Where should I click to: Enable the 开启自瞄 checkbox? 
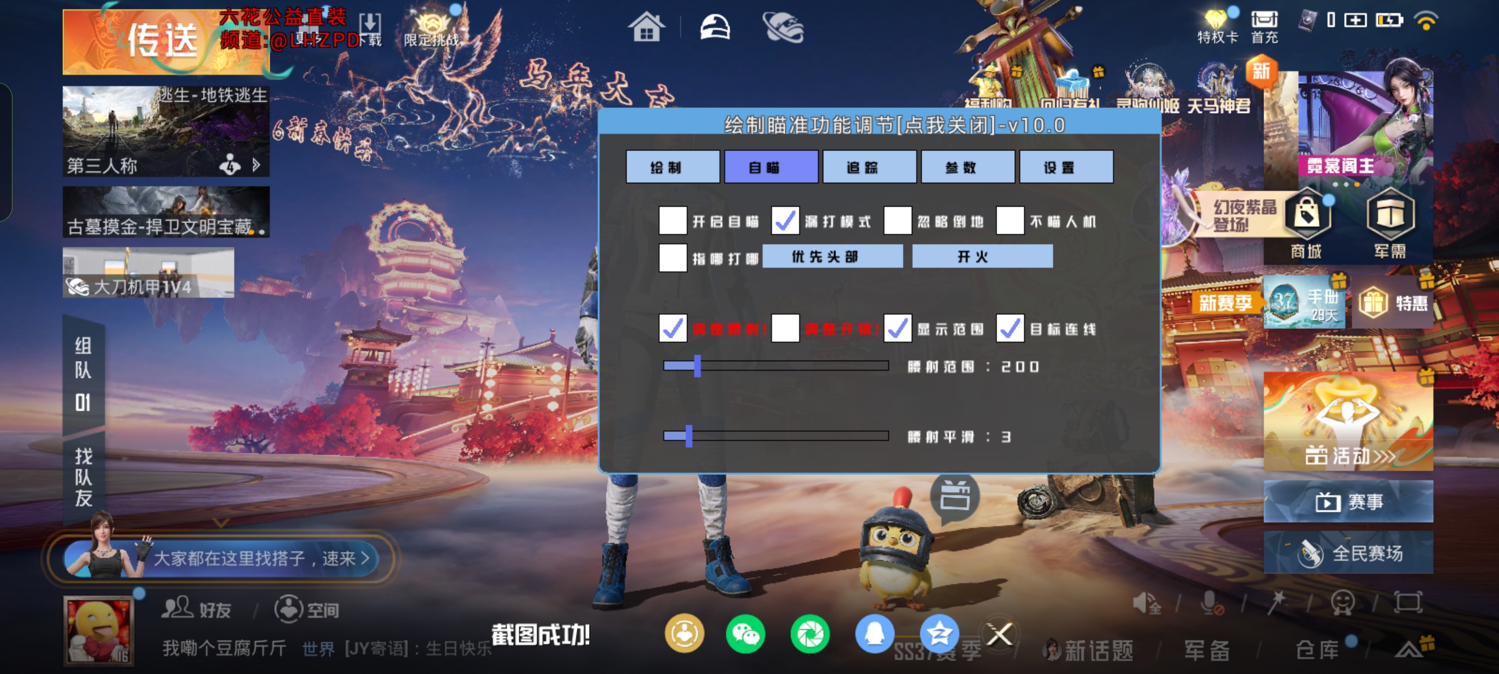coord(673,222)
